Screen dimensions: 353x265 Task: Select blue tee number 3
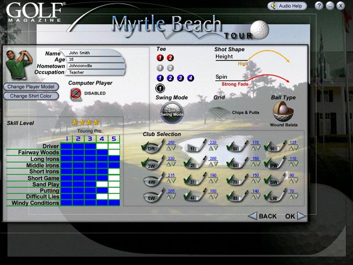coord(180,78)
